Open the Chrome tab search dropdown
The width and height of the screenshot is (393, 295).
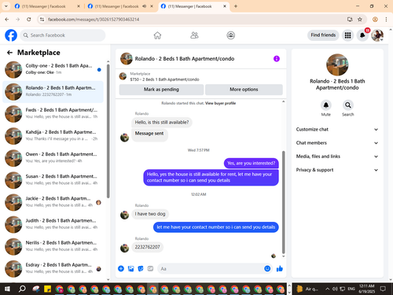(6, 6)
